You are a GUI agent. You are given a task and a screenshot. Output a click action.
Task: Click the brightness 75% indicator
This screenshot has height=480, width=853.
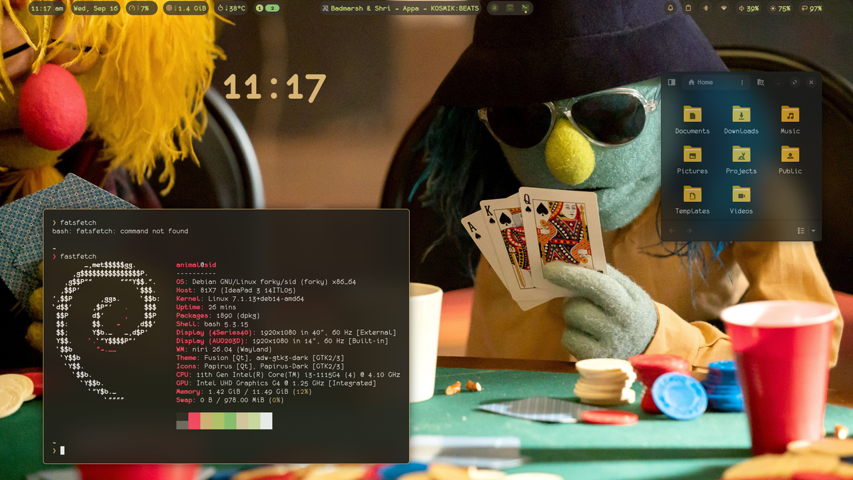(x=780, y=8)
